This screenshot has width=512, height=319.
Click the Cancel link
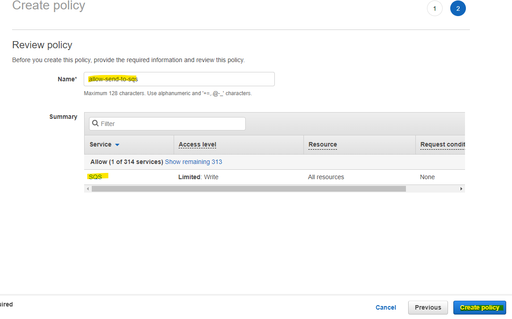(x=386, y=307)
